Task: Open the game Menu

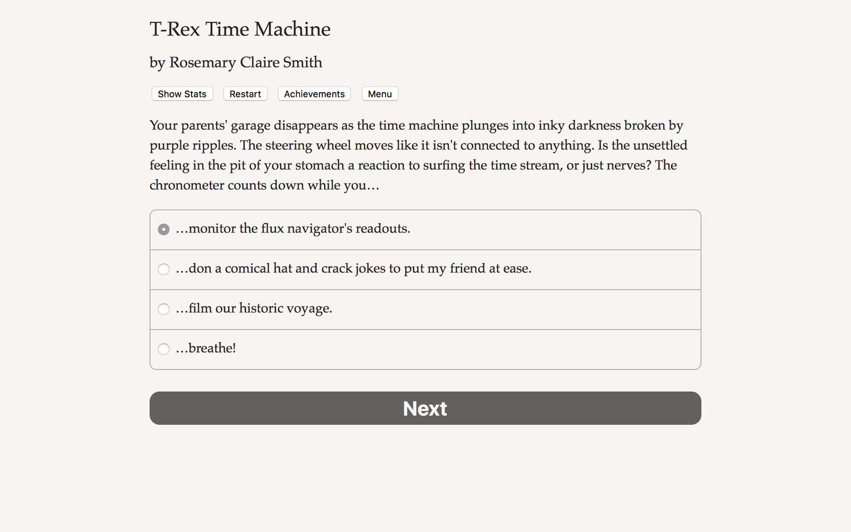Action: (x=380, y=94)
